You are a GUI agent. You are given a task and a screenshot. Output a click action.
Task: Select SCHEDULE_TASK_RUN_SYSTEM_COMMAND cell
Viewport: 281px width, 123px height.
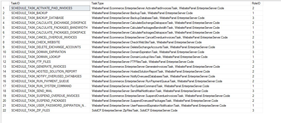(50, 86)
